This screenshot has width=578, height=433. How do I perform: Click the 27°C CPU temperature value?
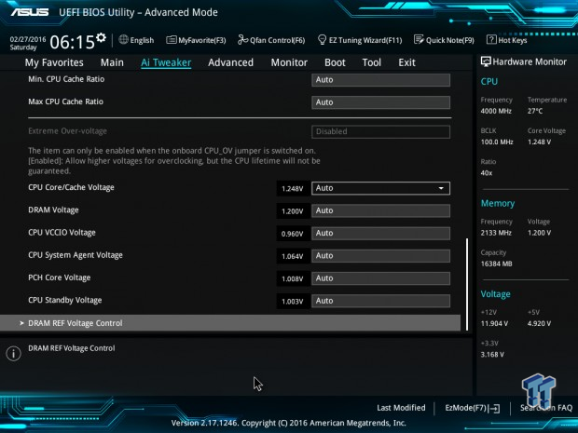pyautogui.click(x=535, y=111)
